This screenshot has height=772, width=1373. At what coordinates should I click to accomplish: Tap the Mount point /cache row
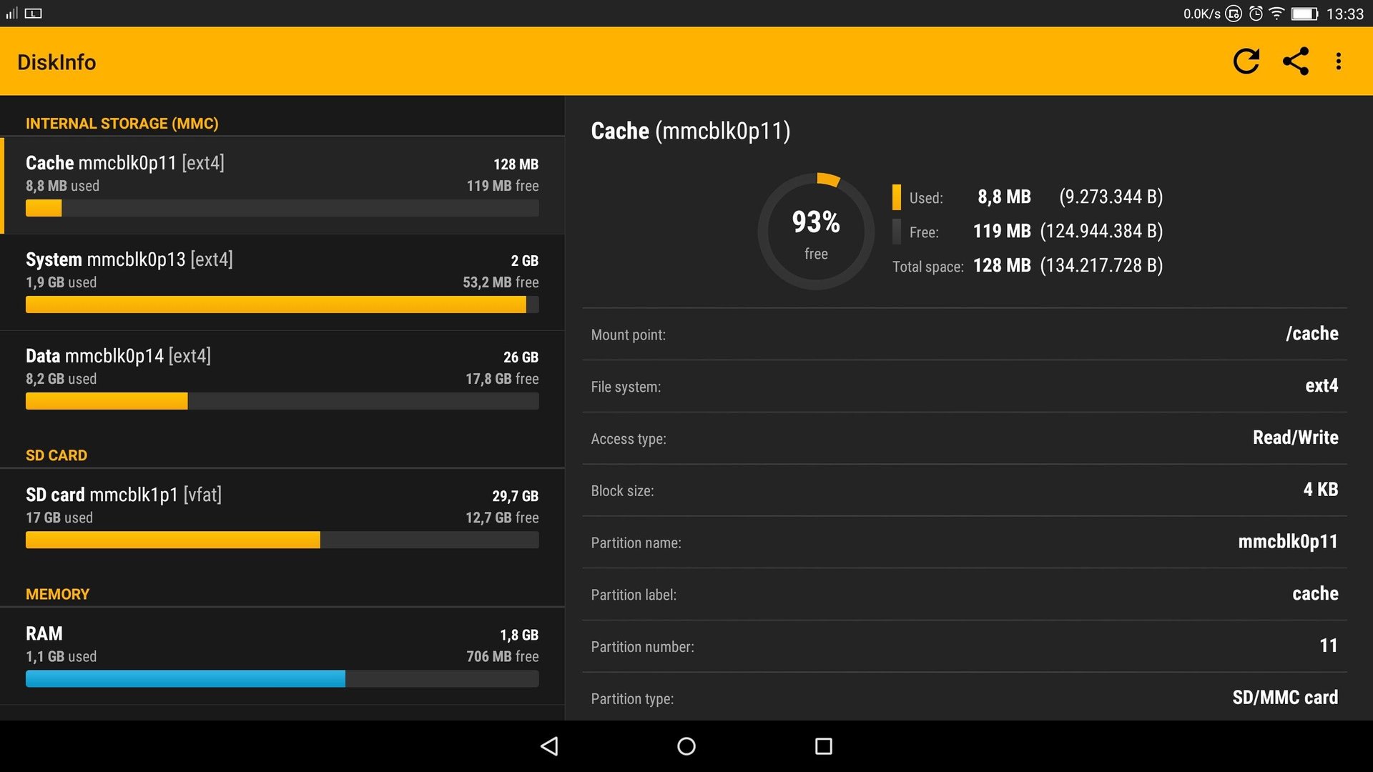pos(965,334)
